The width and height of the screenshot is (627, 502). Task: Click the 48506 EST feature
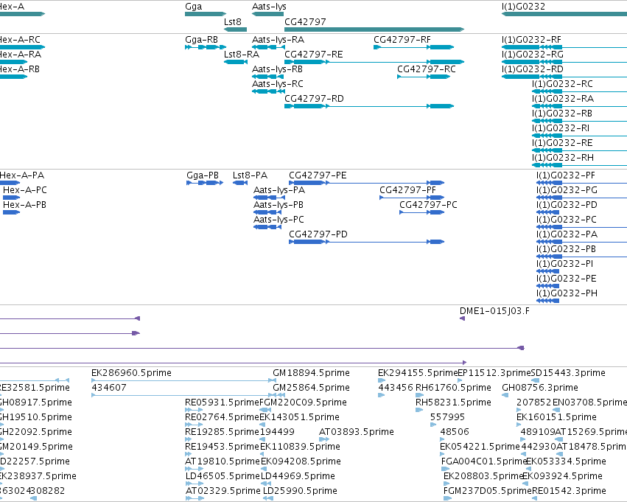coord(442,439)
